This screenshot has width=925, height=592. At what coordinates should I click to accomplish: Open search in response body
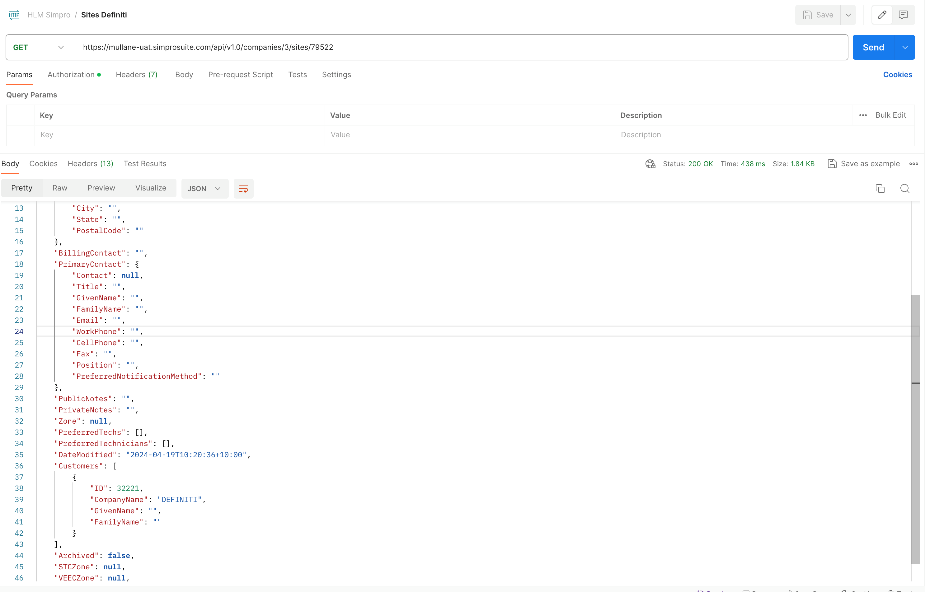coord(905,189)
